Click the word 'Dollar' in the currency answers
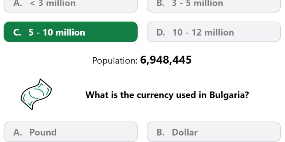This screenshot has height=142, width=285. click(x=185, y=133)
